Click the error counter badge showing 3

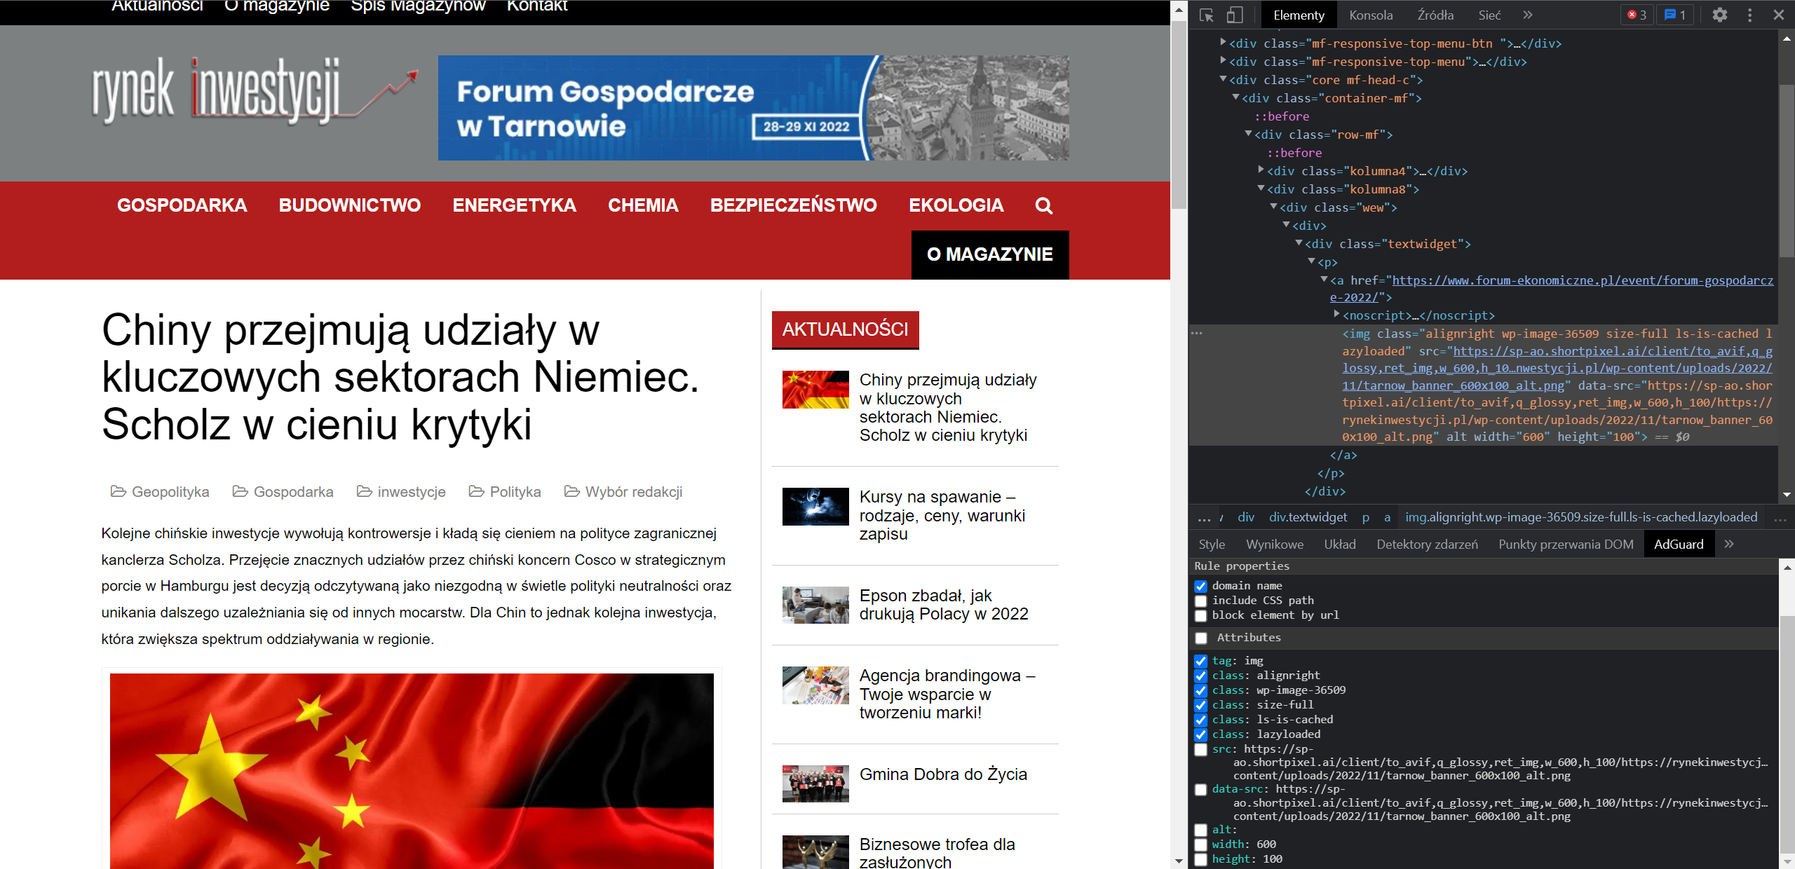tap(1637, 15)
